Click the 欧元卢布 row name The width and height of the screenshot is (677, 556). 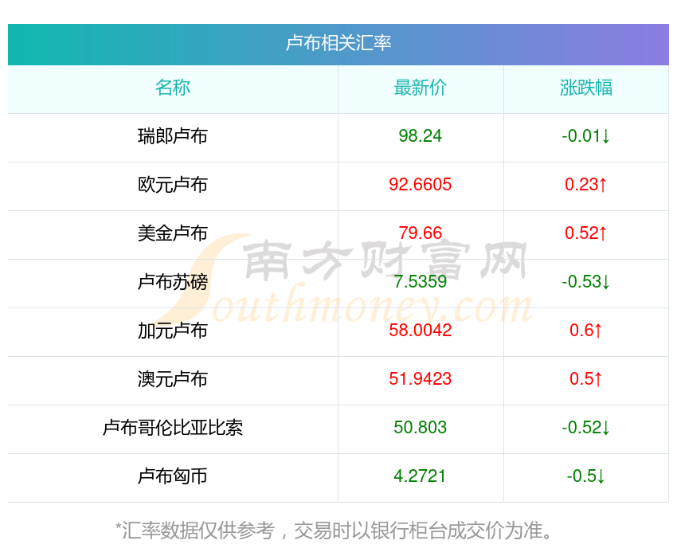tap(173, 185)
